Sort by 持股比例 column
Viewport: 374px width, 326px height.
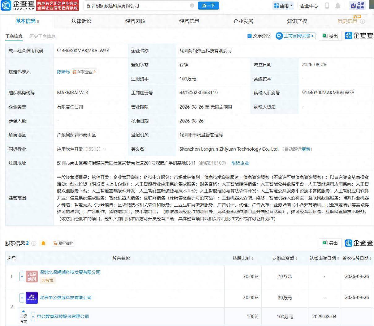(243, 258)
